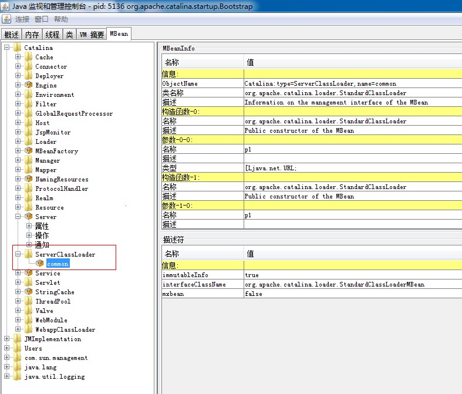Click the common MBean node icon
Image resolution: width=462 pixels, height=394 pixels.
[x=40, y=264]
